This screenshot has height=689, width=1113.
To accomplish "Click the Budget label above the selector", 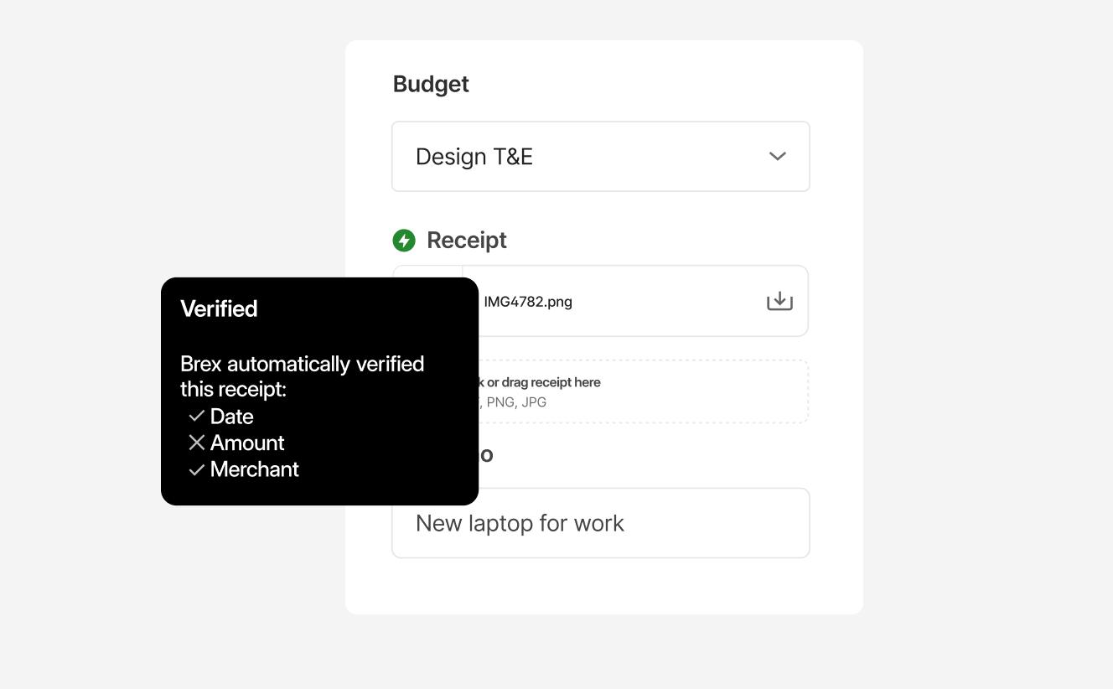I will pyautogui.click(x=431, y=83).
